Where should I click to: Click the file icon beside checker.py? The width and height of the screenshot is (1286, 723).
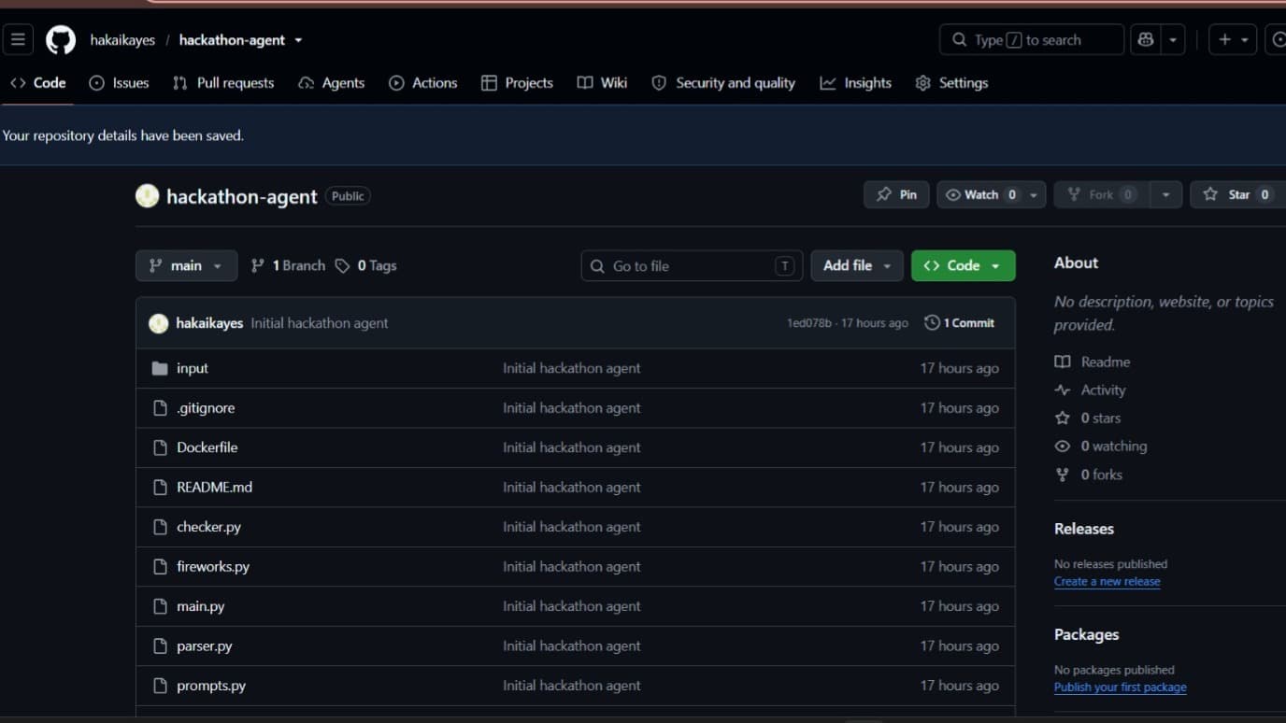coord(159,527)
